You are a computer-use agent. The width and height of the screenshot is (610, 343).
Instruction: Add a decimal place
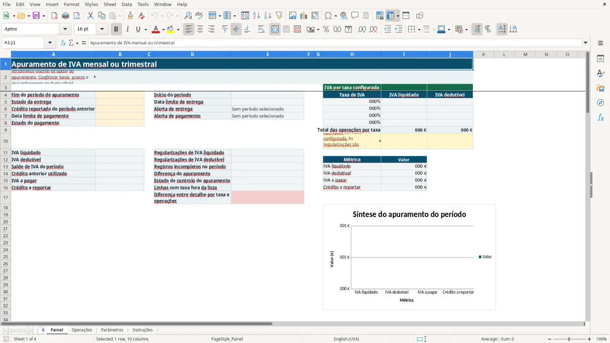(362, 29)
